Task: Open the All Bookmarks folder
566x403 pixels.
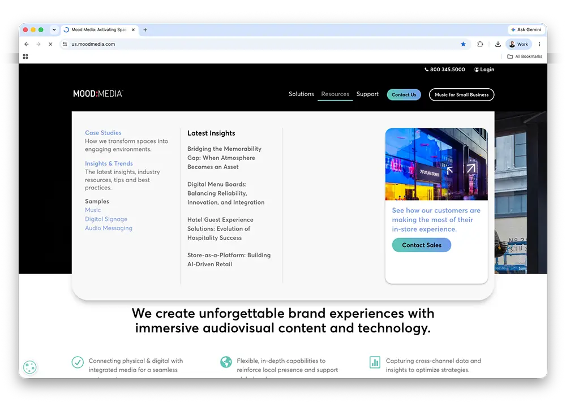Action: tap(525, 57)
